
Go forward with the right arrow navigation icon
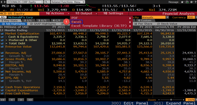point(4,2)
